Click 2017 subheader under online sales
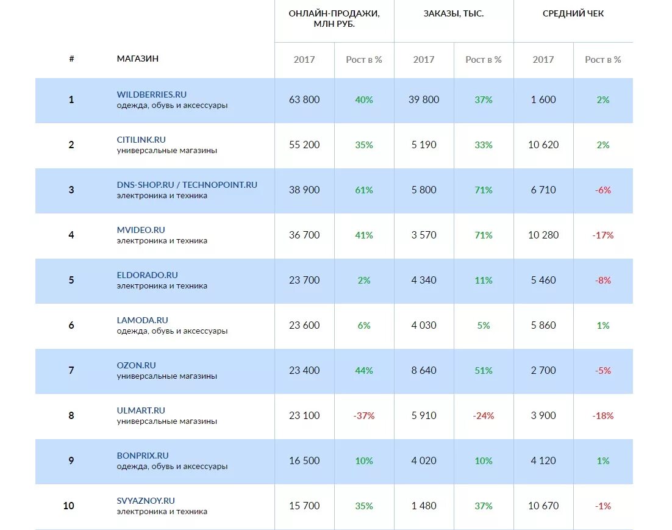 coord(304,60)
